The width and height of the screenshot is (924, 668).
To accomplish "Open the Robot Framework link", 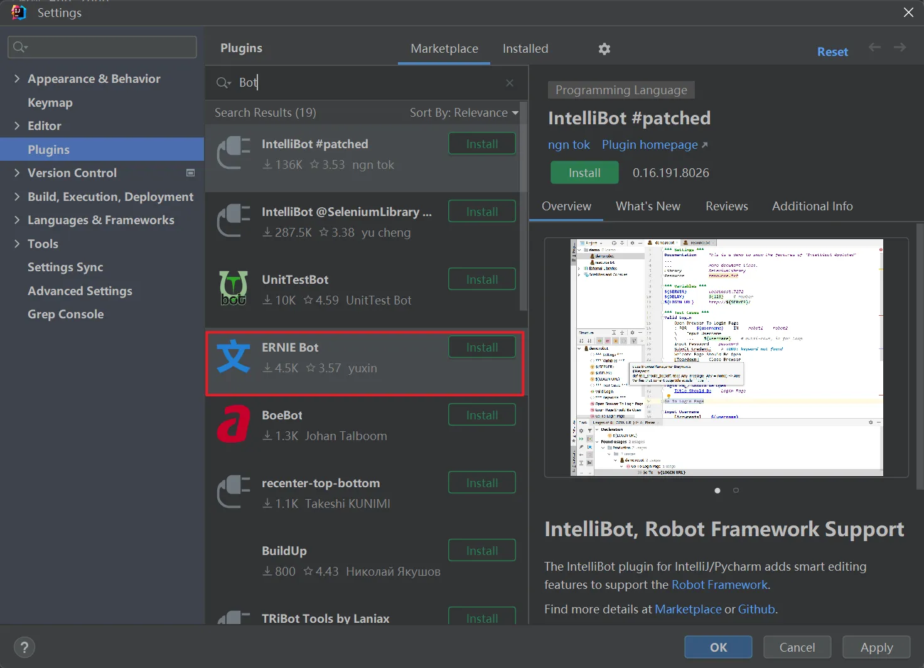I will pos(719,584).
